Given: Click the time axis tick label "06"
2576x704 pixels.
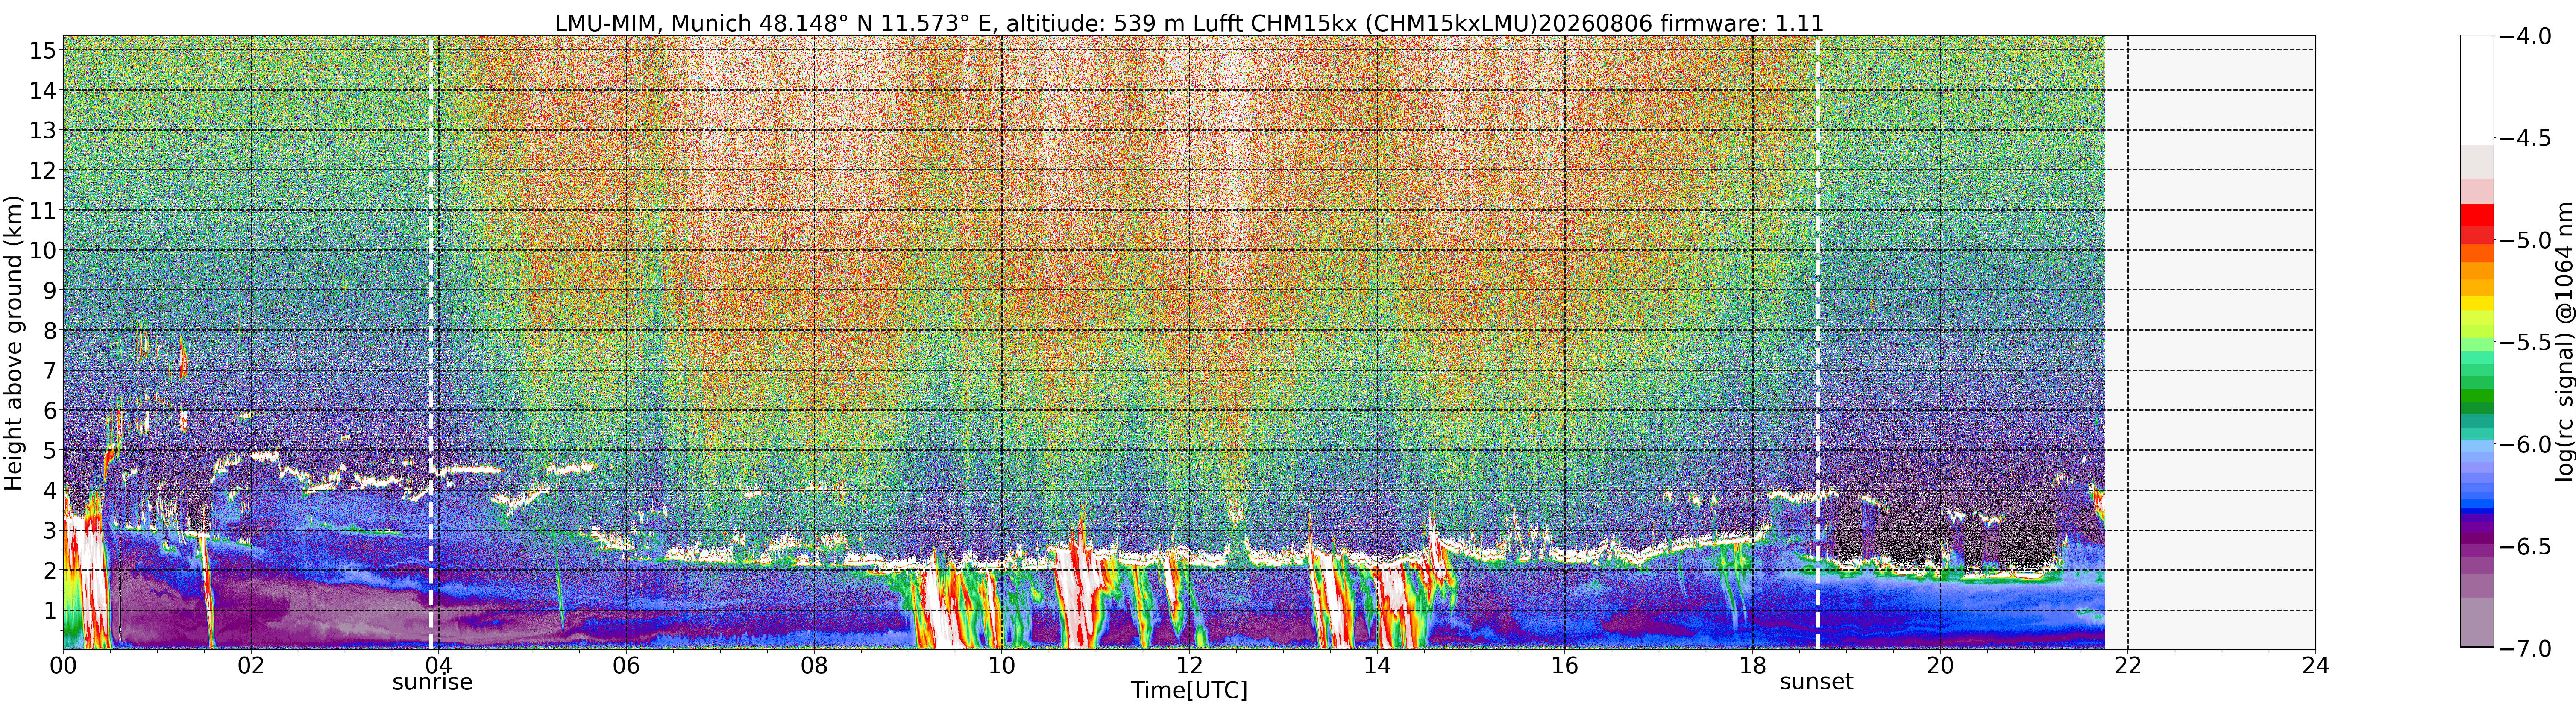Looking at the screenshot, I should coord(626,666).
